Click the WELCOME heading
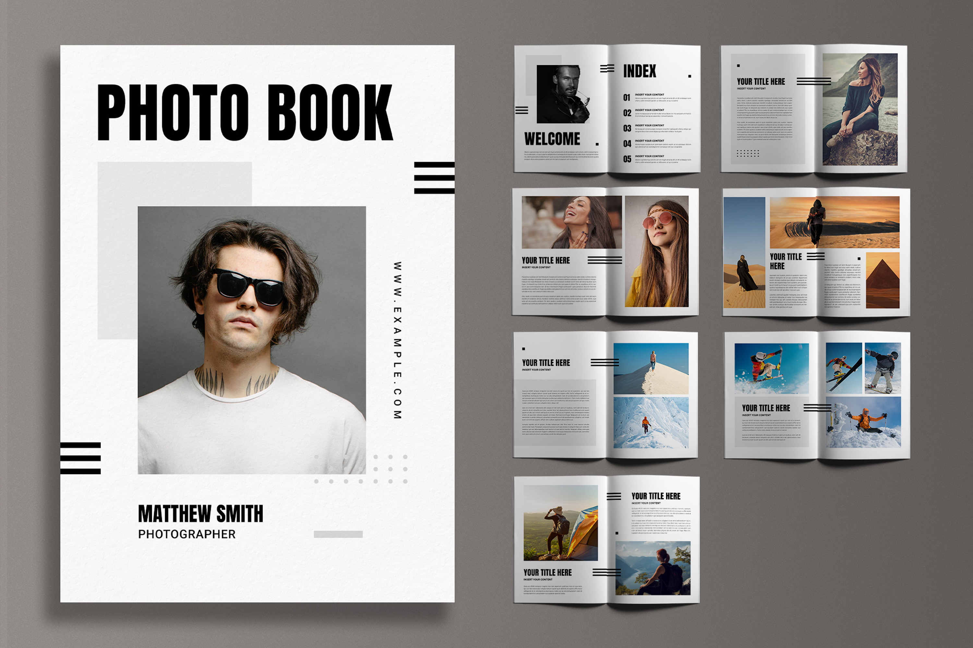This screenshot has width=973, height=648. (552, 139)
